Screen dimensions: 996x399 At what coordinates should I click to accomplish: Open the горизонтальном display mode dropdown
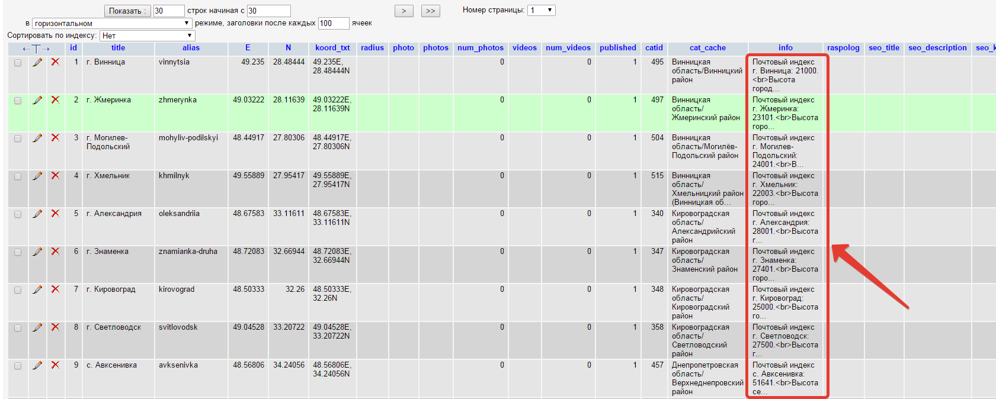pos(111,23)
